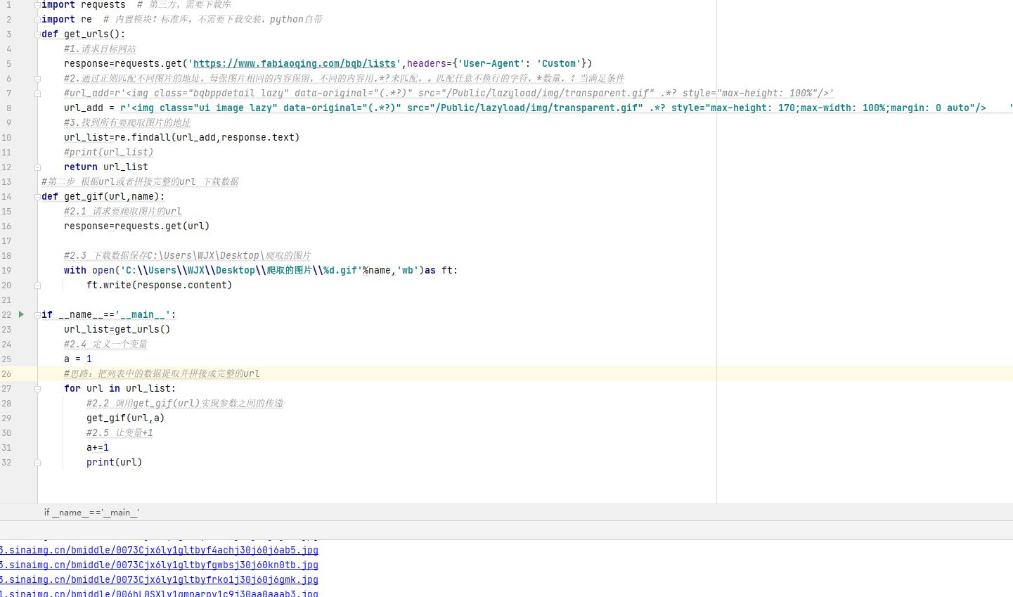Image resolution: width=1013 pixels, height=597 pixels.
Task: Collapse the get_gif function at line 14
Action: pos(37,196)
